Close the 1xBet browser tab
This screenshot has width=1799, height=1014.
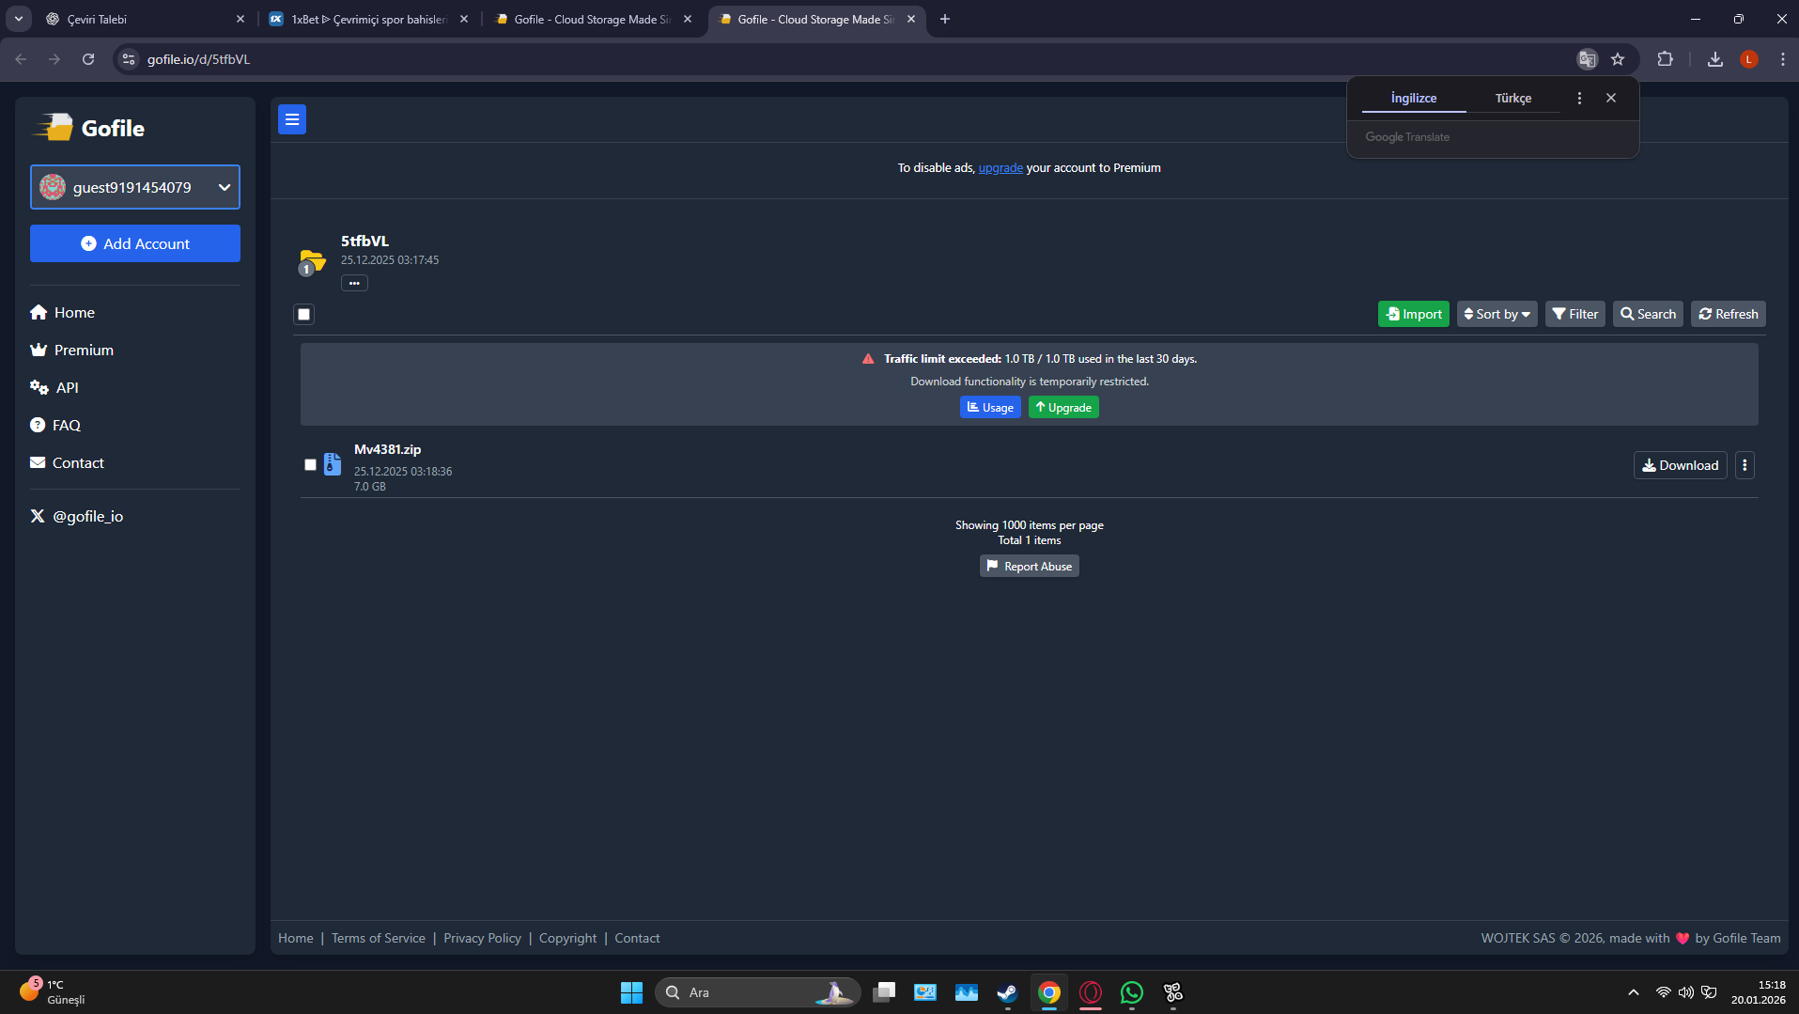point(464,19)
